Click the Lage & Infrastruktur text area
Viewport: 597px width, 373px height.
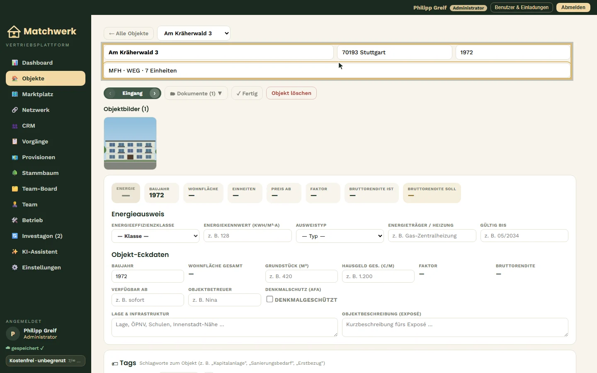coord(225,327)
